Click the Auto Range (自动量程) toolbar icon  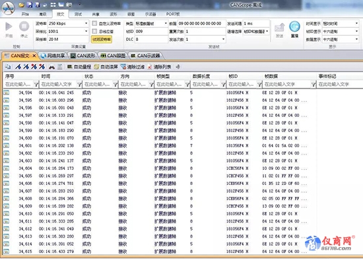point(69,67)
